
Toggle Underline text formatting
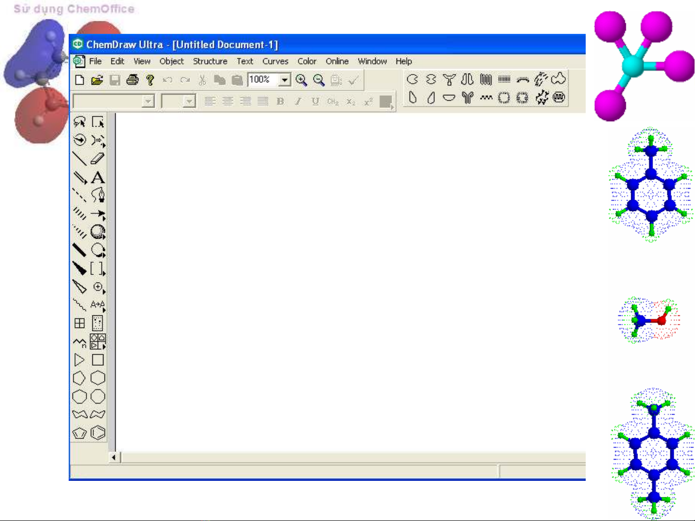click(x=315, y=101)
